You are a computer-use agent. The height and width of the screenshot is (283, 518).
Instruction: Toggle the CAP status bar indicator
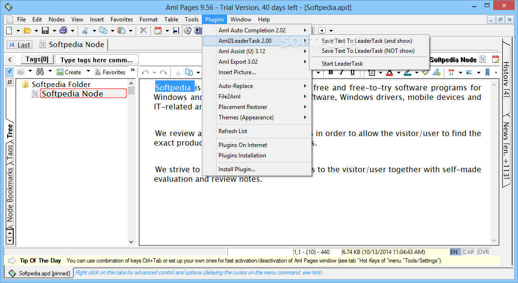[468, 252]
